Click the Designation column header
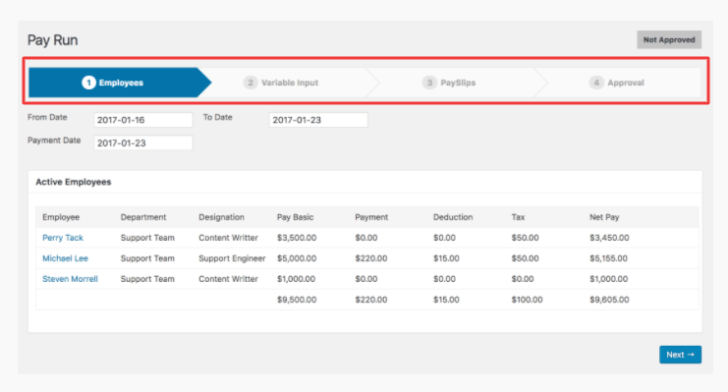Image resolution: width=728 pixels, height=392 pixels. click(221, 217)
